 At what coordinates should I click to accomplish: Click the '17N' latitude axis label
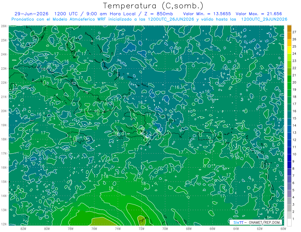click(4, 153)
